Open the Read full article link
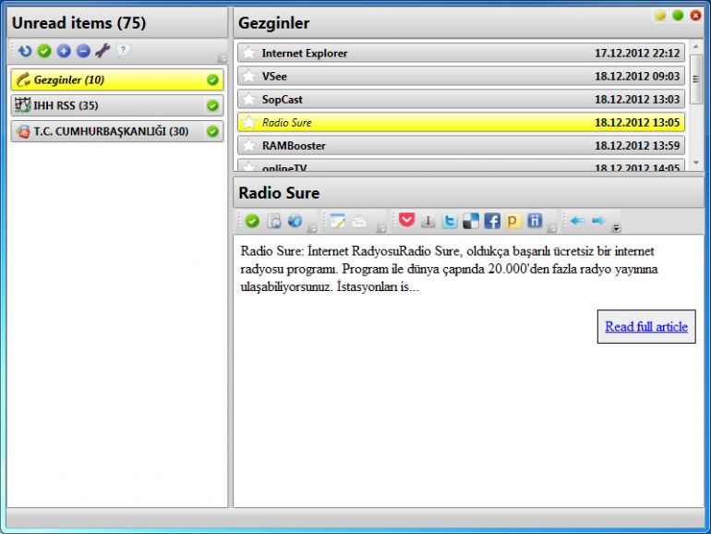 click(x=645, y=326)
